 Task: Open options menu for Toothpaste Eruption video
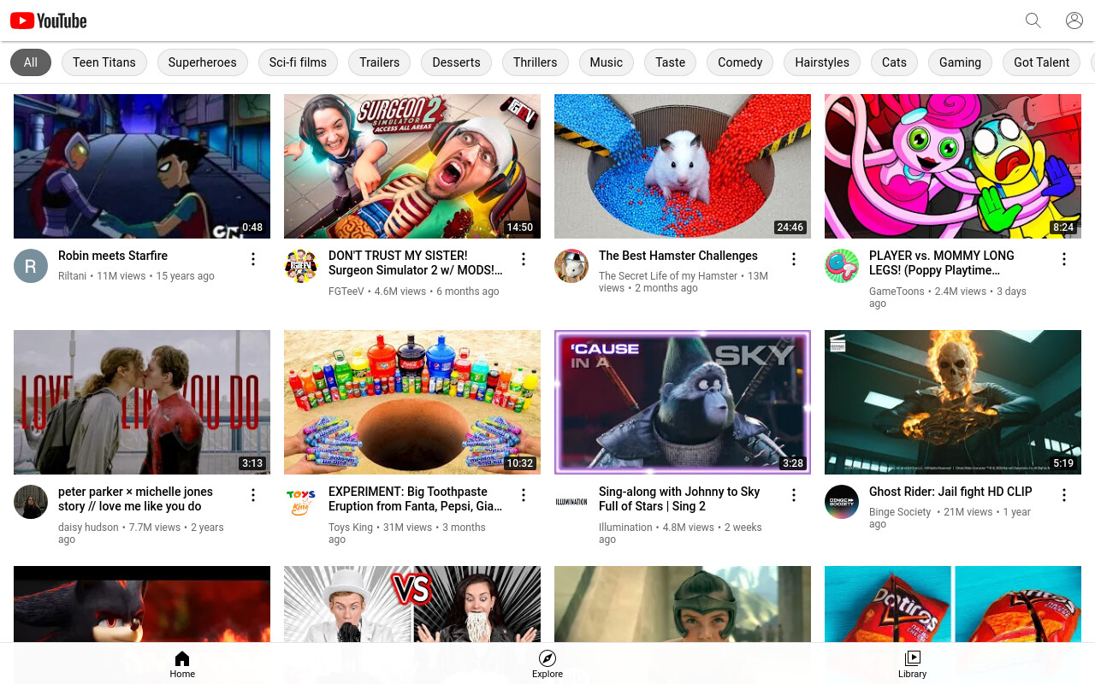point(524,495)
